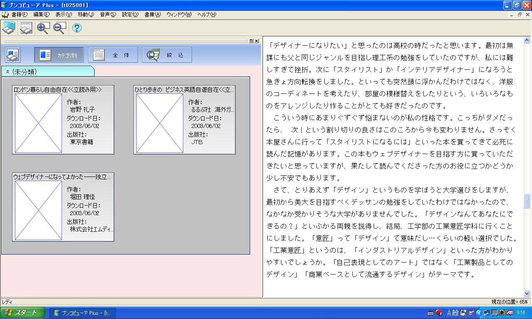
Task: Zoom out with the minus magnifier icon
Action: click(59, 28)
